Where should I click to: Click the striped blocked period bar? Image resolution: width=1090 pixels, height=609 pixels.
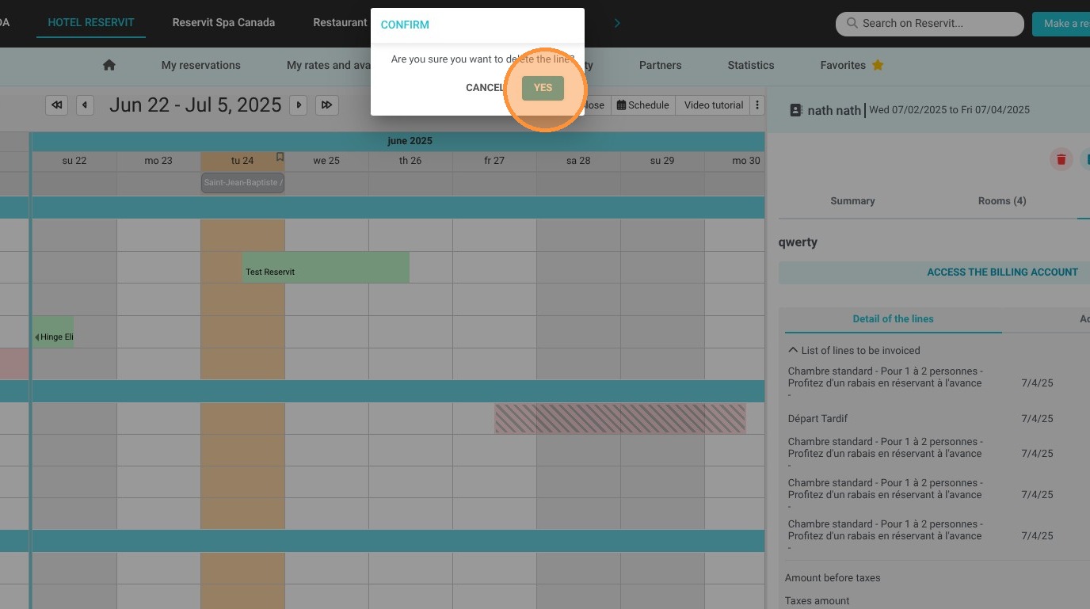pyautogui.click(x=620, y=418)
